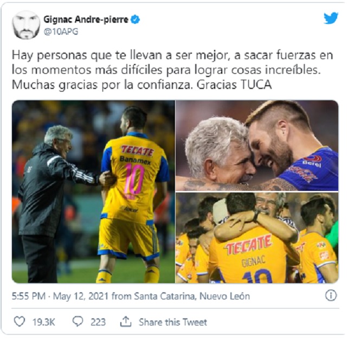Open the bottom-right group hug photo
361x346 pixels.
257,238
